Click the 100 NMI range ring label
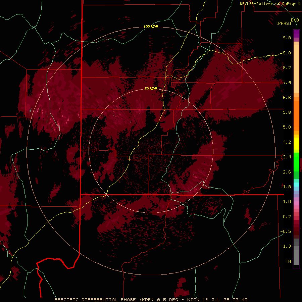The width and height of the screenshot is (302, 302). (x=151, y=27)
